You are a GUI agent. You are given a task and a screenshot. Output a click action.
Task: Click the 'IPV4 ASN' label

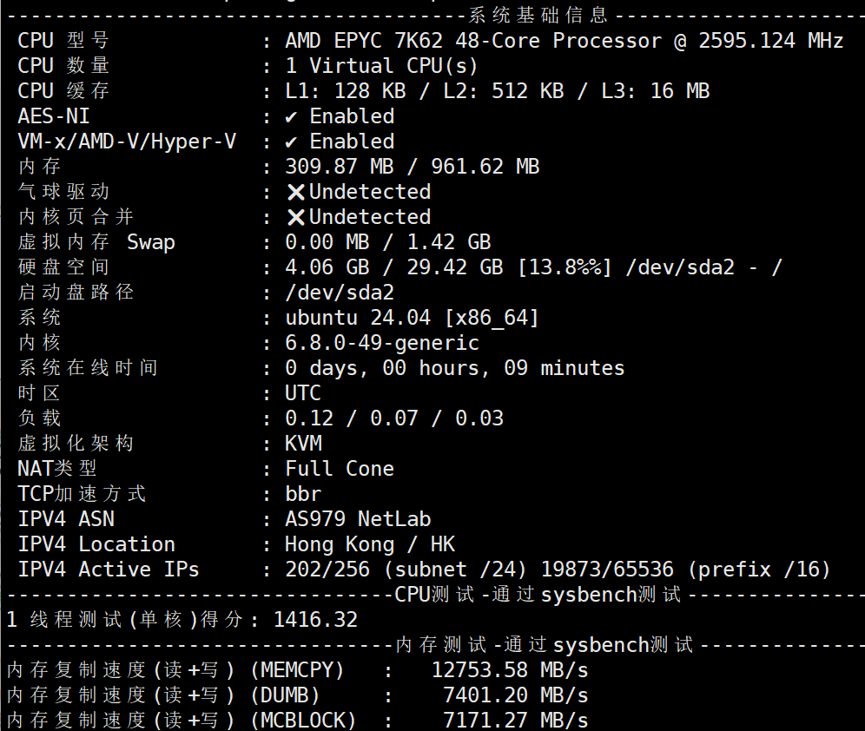tap(66, 519)
